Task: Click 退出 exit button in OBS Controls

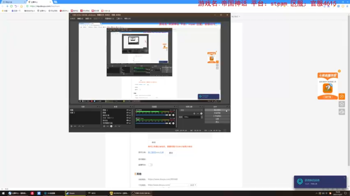Action: pyautogui.click(x=217, y=122)
